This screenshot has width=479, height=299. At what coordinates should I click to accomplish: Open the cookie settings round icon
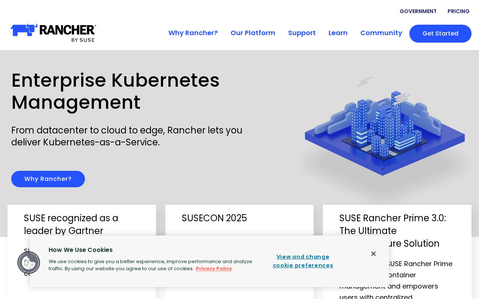28,262
